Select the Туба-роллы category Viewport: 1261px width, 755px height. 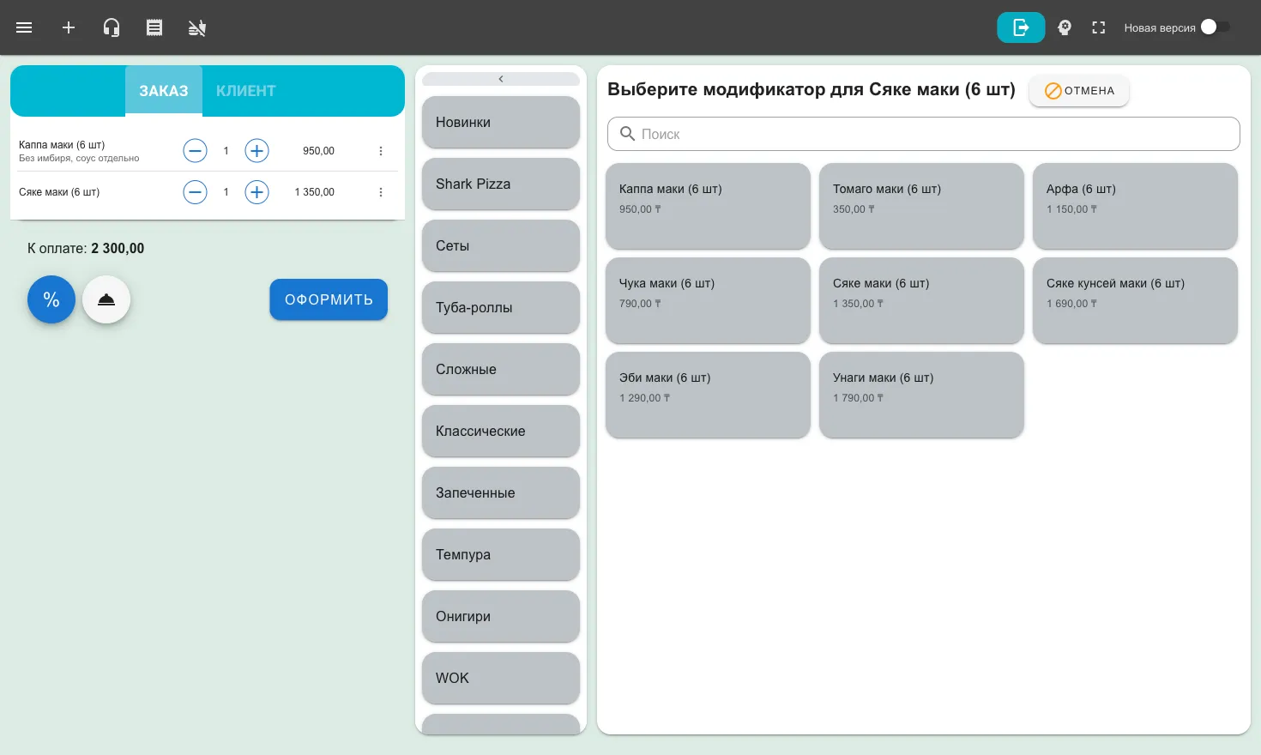[501, 307]
